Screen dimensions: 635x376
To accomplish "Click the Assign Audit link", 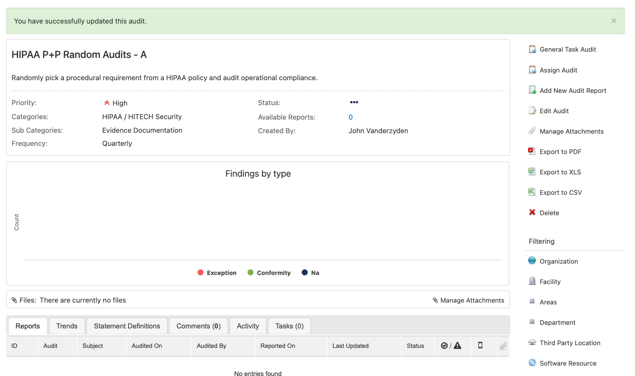I will (559, 70).
